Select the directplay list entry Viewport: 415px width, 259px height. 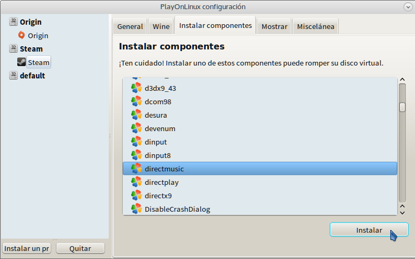(x=161, y=182)
